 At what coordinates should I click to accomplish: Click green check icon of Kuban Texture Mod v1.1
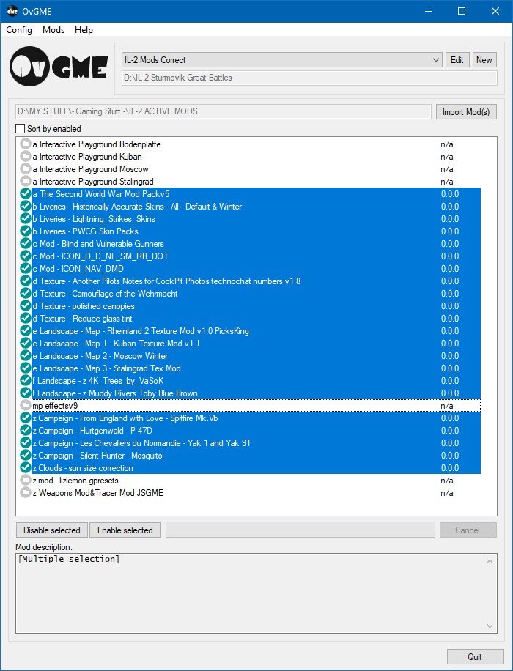coord(25,344)
